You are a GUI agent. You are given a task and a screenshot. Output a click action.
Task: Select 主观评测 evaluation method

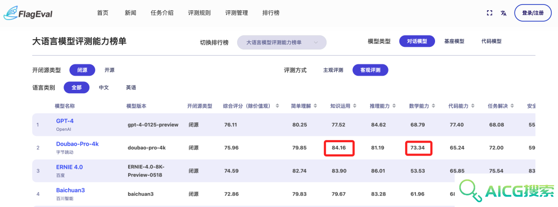[x=333, y=70]
